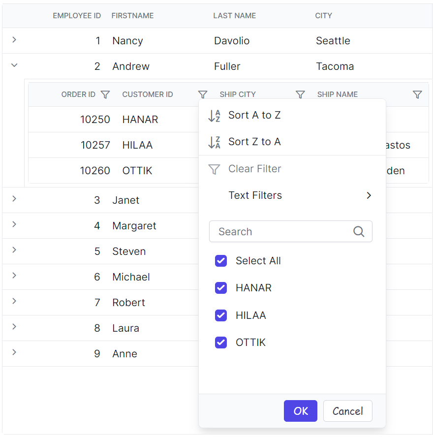Confirm the filter with OK
Viewport: 433px width, 437px height.
(x=300, y=411)
